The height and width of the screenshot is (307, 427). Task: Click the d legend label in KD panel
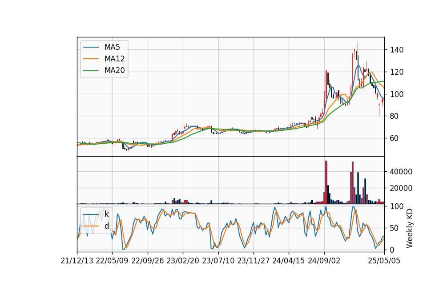point(106,226)
